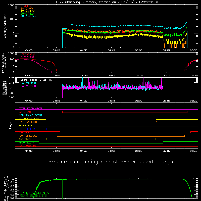201x201 pixels.
Task: Click the SAS Reduced Triangle error message
Action: pos(112,162)
